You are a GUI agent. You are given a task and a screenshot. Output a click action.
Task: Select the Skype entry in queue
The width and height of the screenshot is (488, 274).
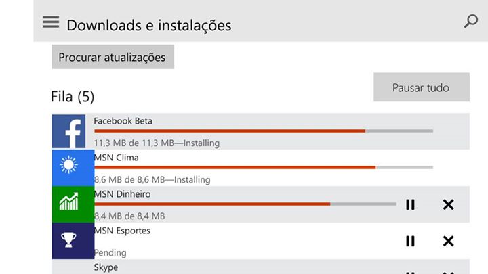pyautogui.click(x=106, y=267)
